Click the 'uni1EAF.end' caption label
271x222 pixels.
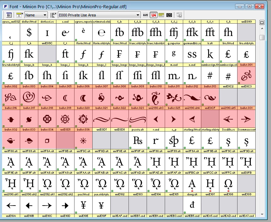120,216
